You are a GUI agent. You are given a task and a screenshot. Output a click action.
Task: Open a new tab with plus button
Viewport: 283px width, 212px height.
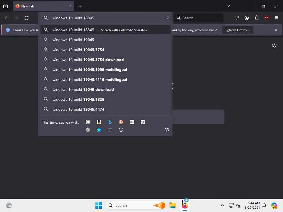[x=80, y=6]
